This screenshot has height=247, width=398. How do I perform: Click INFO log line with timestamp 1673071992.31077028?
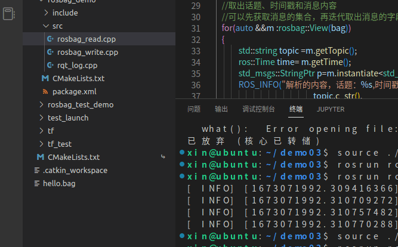click(x=292, y=224)
